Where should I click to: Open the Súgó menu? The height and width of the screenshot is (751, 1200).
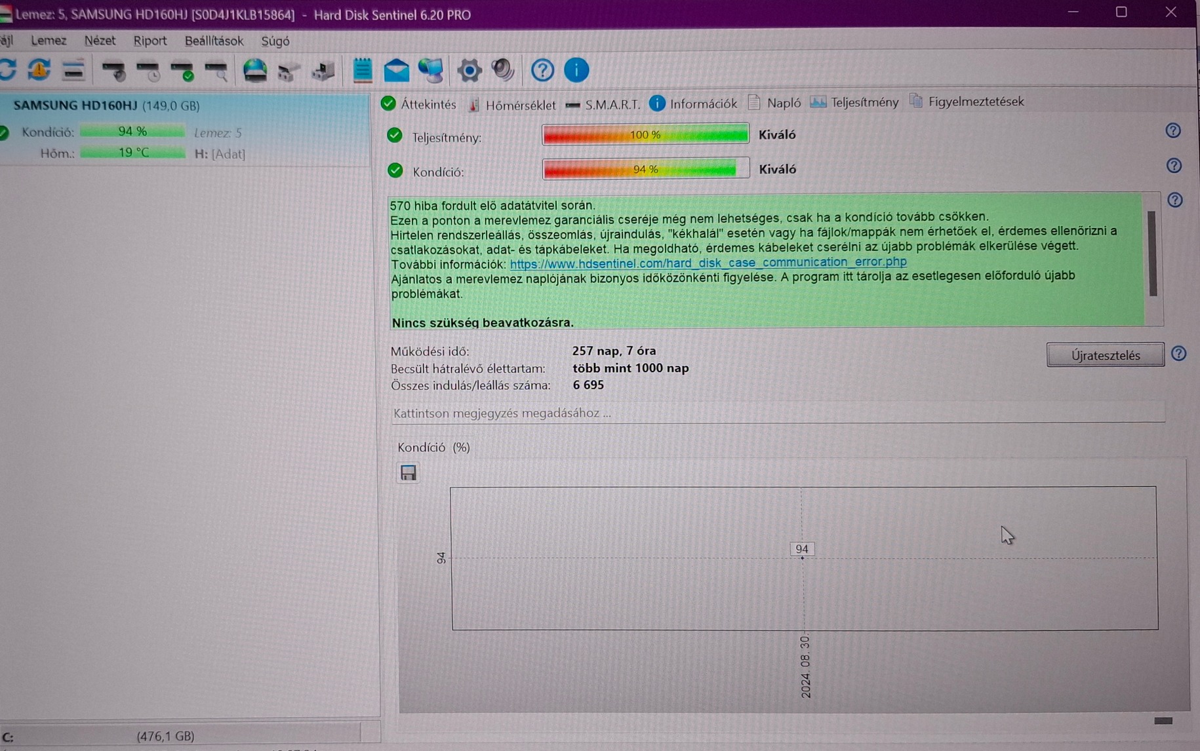tap(275, 41)
